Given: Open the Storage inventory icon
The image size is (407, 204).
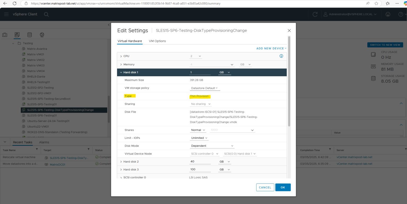Looking at the screenshot, I should click(29, 35).
